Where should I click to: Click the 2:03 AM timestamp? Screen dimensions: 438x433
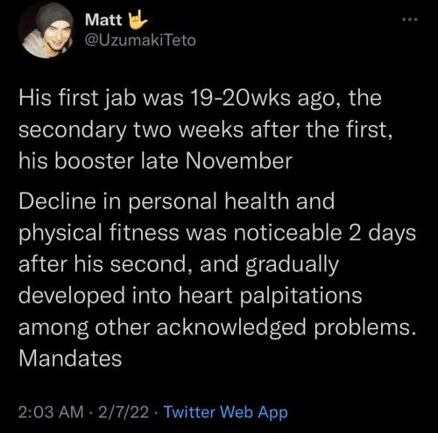point(51,412)
